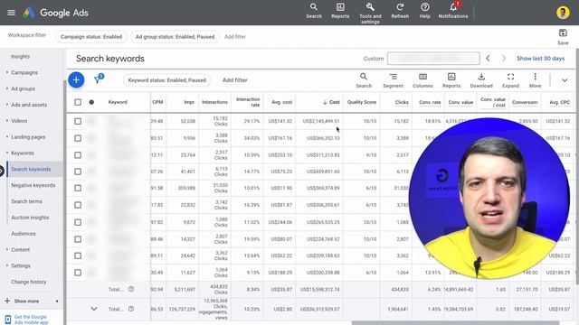Image resolution: width=579 pixels, height=325 pixels.
Task: Click Show last 30 days link
Action: coord(540,58)
